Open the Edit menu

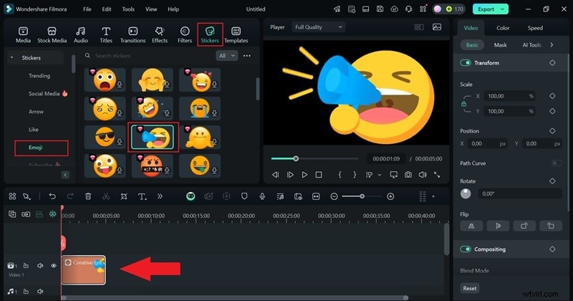click(107, 9)
